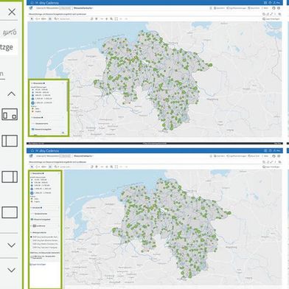Toggle WMS overlay checkbox in bottom sidebar
This screenshot has width=289, height=289.
tap(32, 257)
